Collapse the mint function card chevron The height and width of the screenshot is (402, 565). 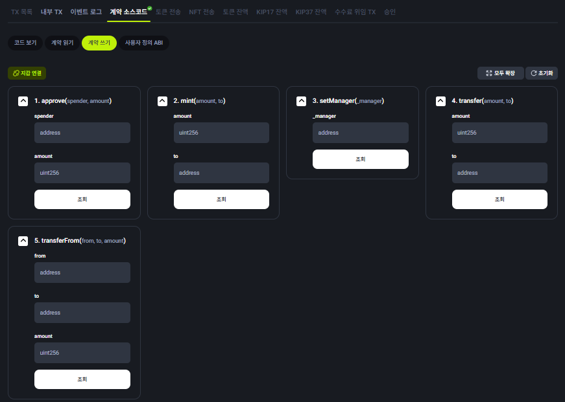coord(163,101)
